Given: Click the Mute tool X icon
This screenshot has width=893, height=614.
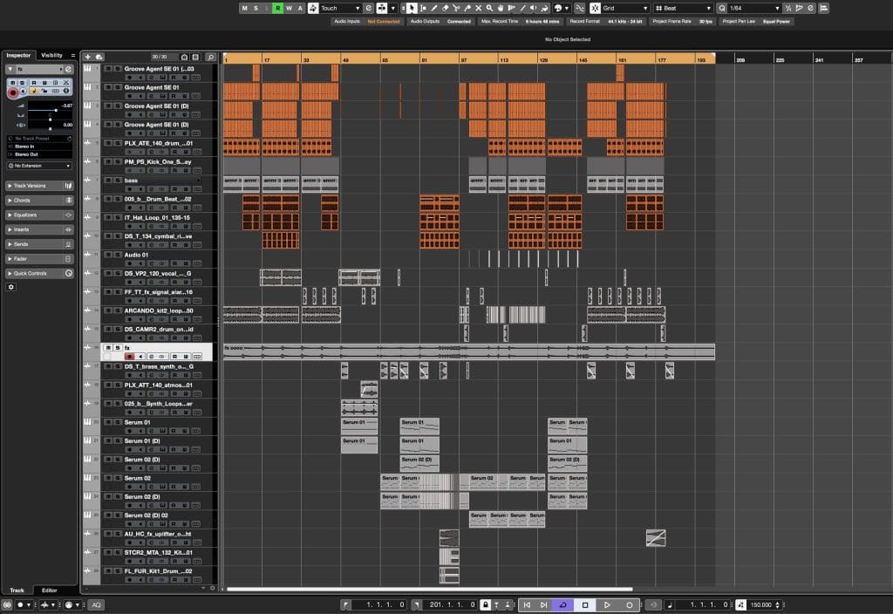Looking at the screenshot, I should (478, 8).
